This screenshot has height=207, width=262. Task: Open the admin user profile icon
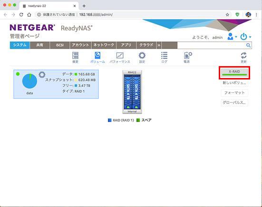tap(230, 36)
